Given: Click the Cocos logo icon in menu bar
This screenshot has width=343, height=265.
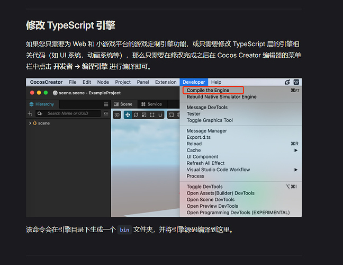Looking at the screenshot, I should pos(287,82).
